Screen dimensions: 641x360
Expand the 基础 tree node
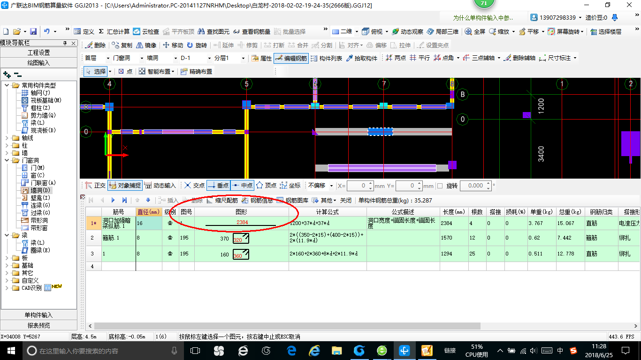[x=8, y=265]
